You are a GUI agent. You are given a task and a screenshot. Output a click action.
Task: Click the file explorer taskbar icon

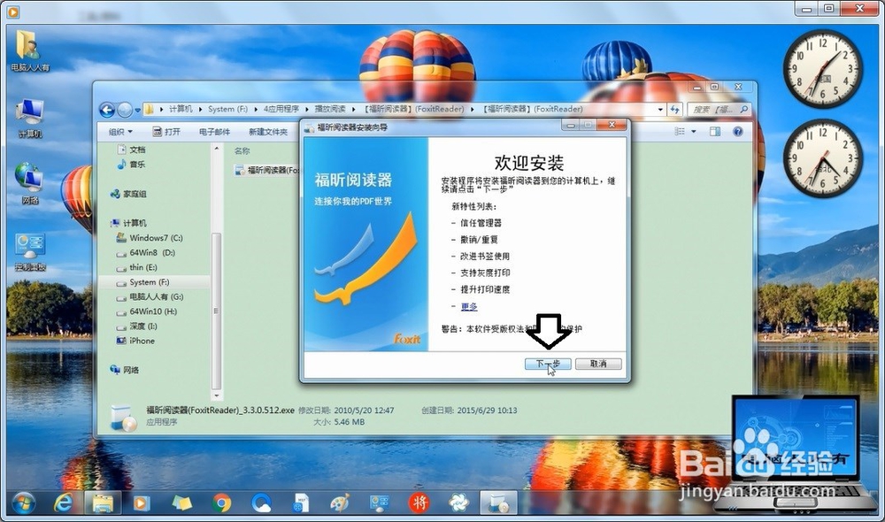(103, 503)
